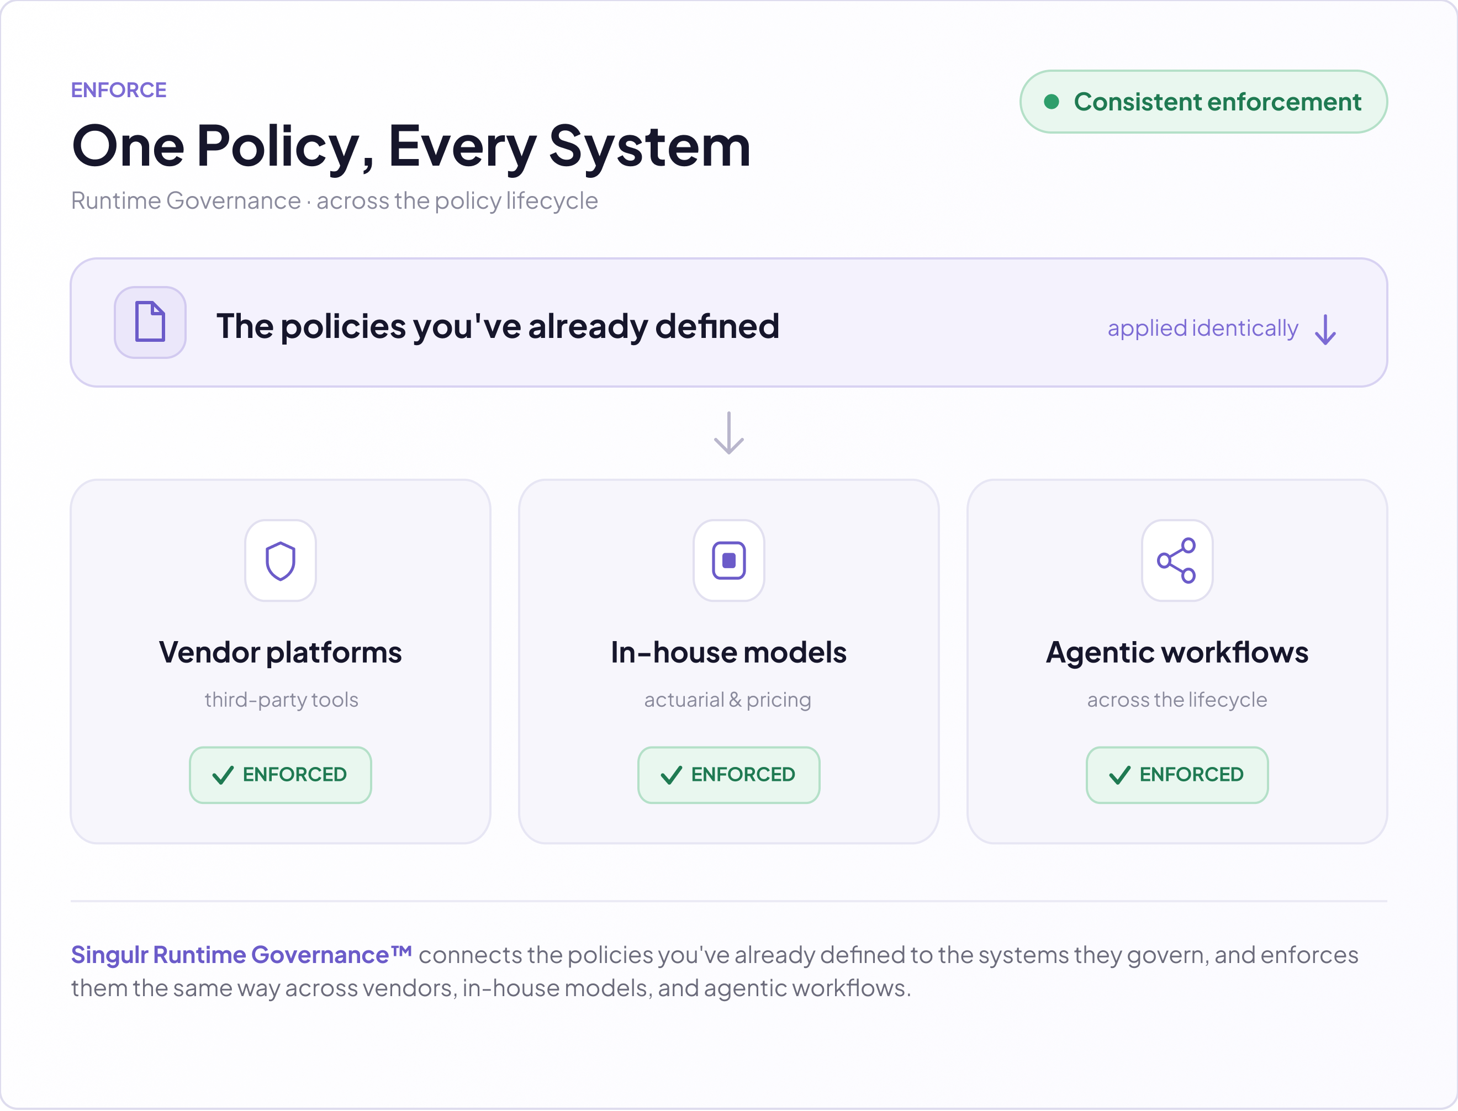Click the One Policy, Every System heading
The image size is (1458, 1111).
point(411,147)
